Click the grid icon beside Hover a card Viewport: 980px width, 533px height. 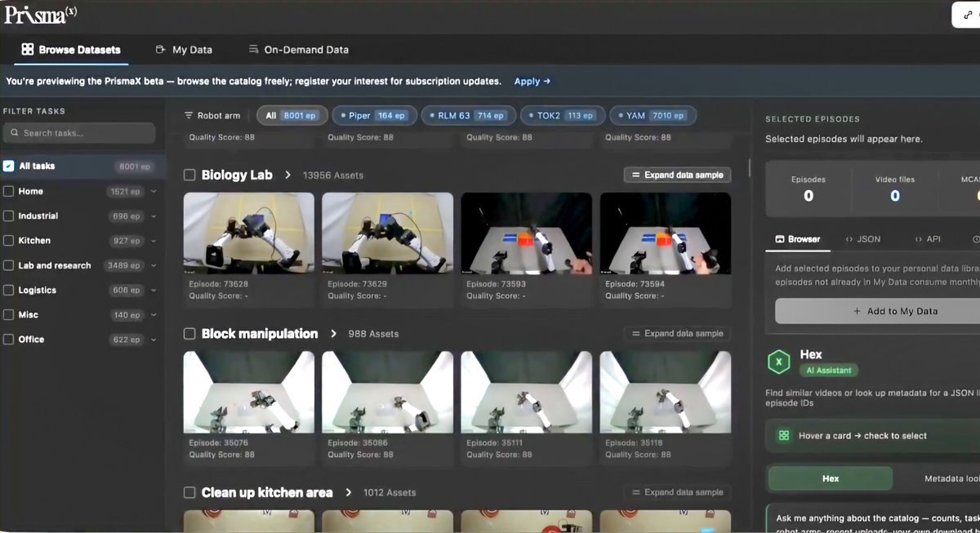coord(784,436)
